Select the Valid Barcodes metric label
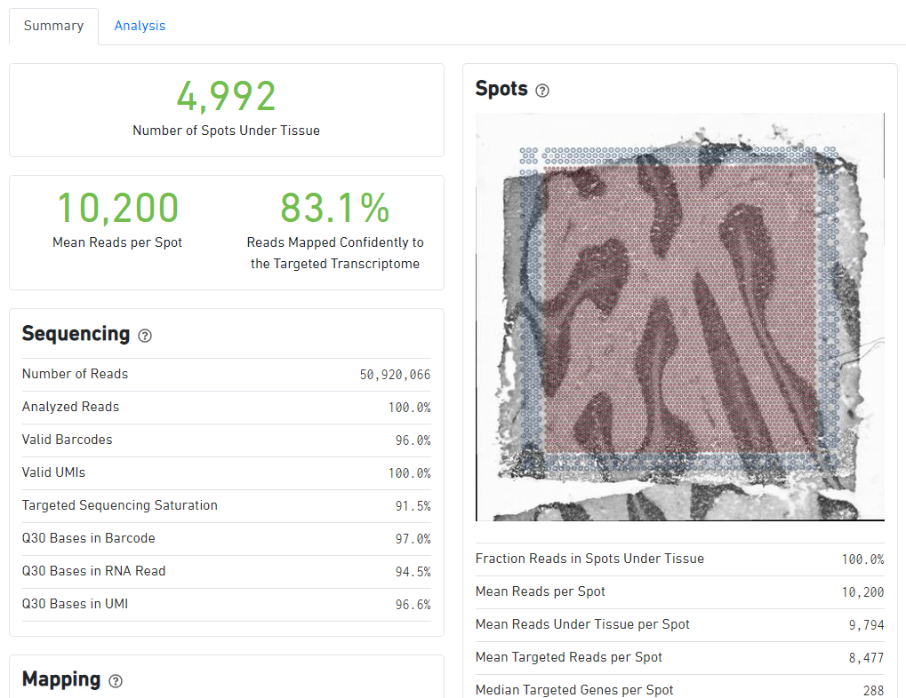The image size is (906, 698). click(67, 440)
